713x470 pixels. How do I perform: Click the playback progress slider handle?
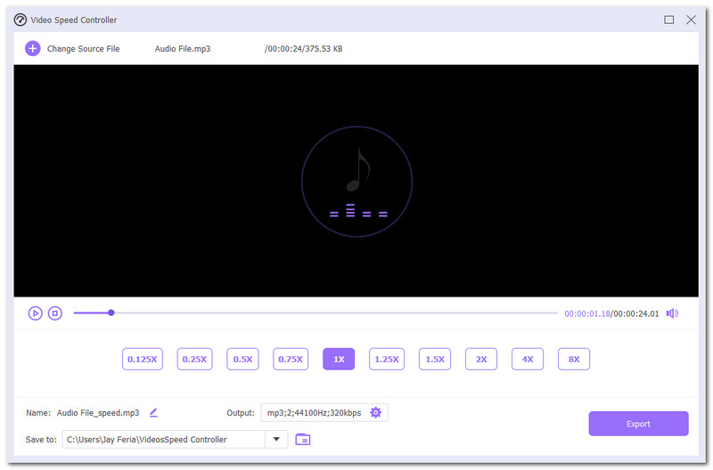[111, 312]
